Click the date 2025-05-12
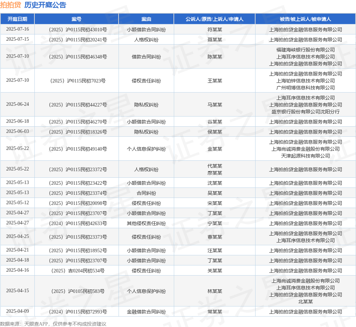The width and height of the screenshot is (356, 327). point(17,202)
